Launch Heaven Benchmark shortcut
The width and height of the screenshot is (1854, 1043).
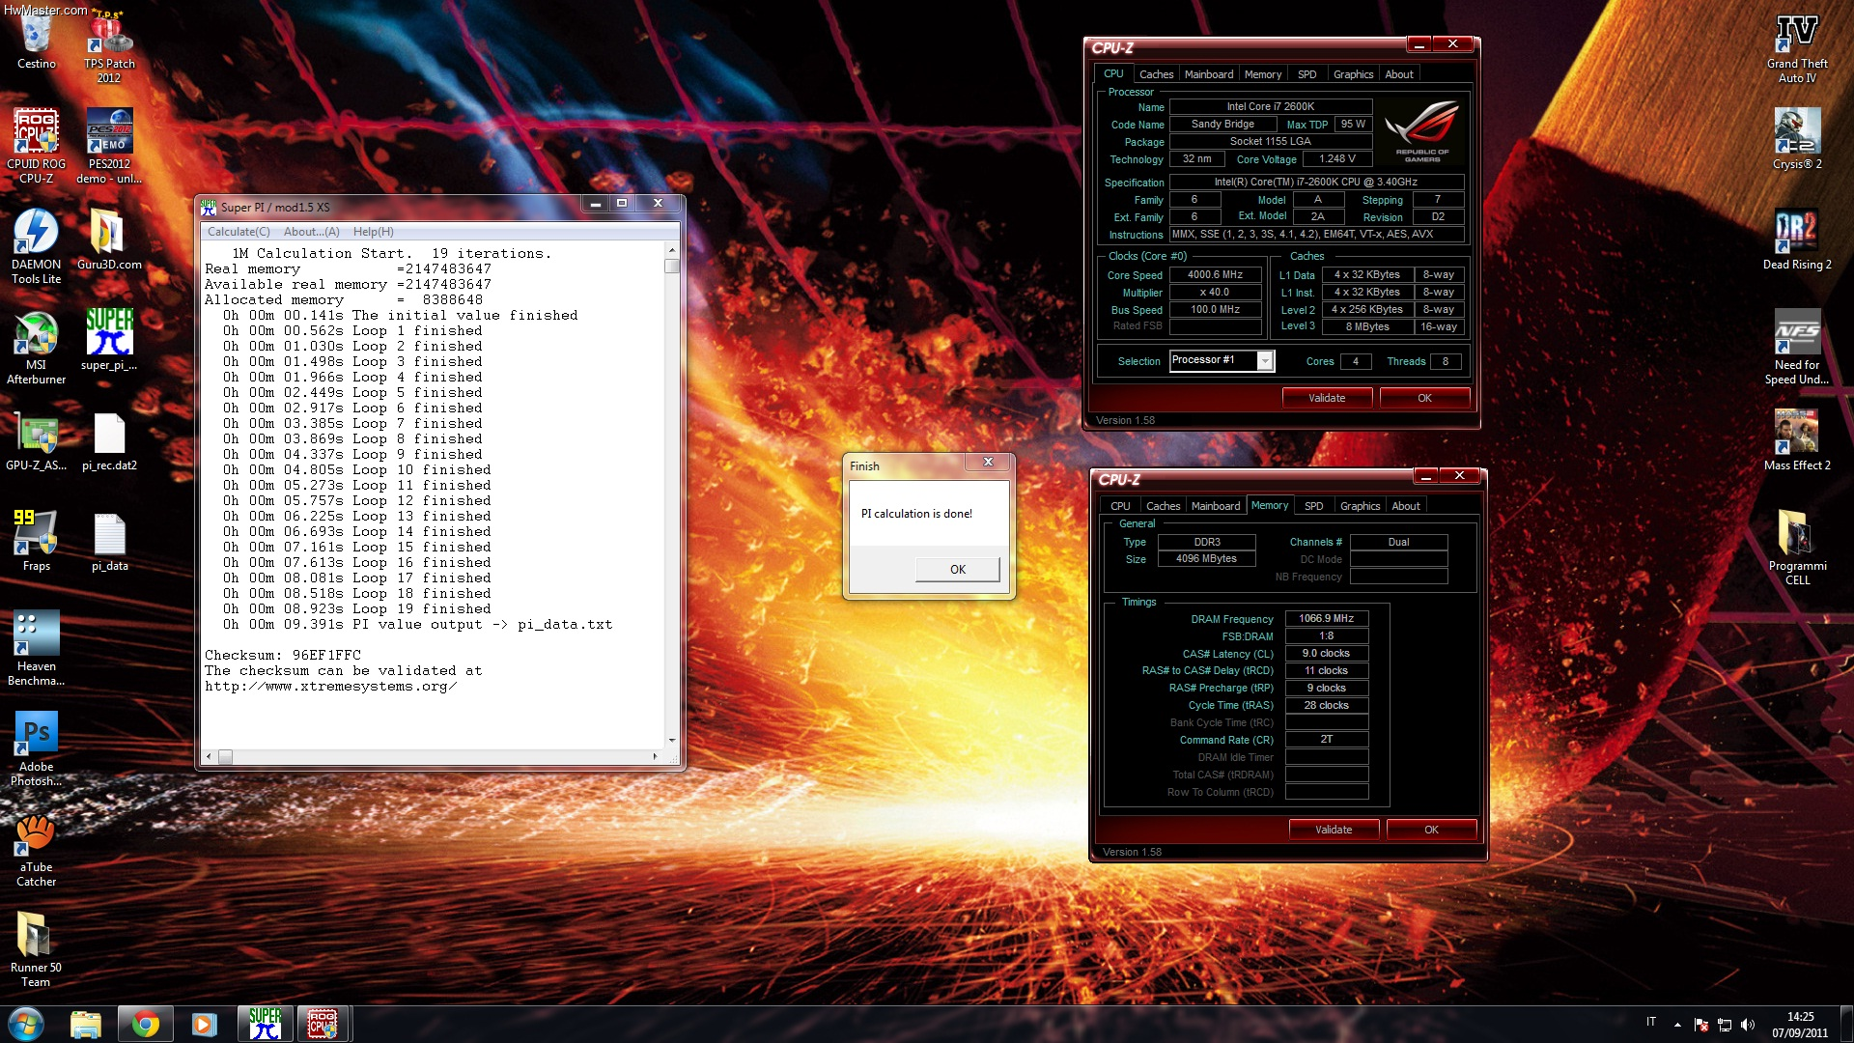37,648
